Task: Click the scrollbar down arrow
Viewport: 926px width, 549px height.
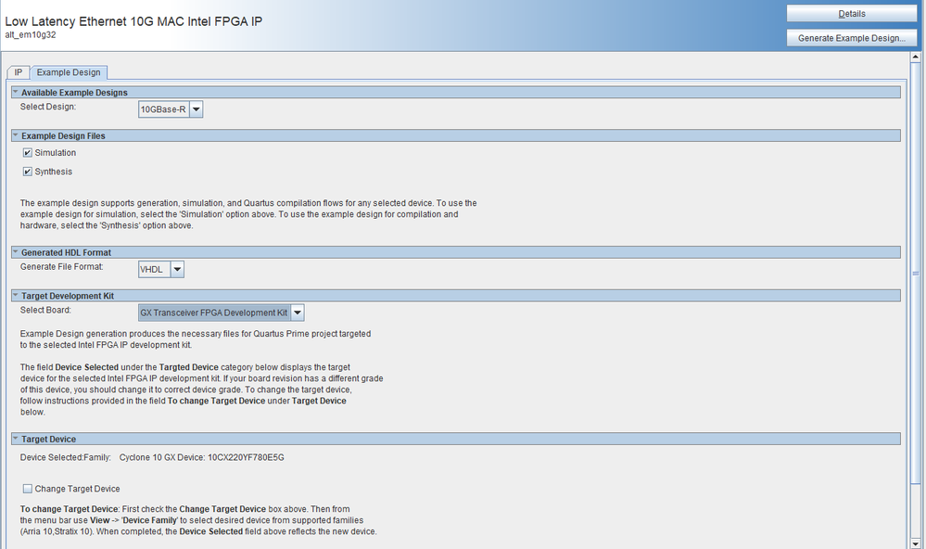Action: 916,543
